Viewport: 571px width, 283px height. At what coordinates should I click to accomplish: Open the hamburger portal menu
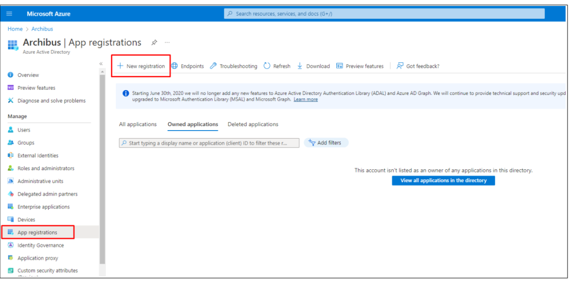coord(9,14)
